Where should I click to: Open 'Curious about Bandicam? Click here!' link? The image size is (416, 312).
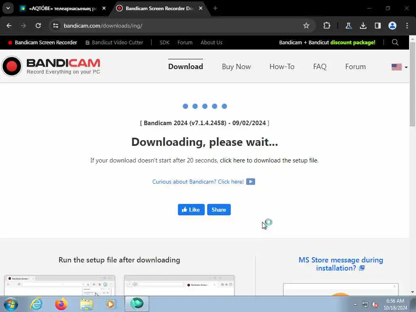click(198, 182)
